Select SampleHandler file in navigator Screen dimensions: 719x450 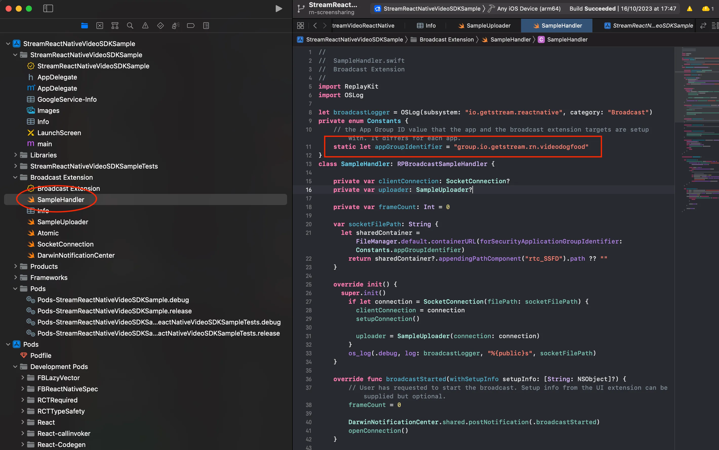[61, 200]
